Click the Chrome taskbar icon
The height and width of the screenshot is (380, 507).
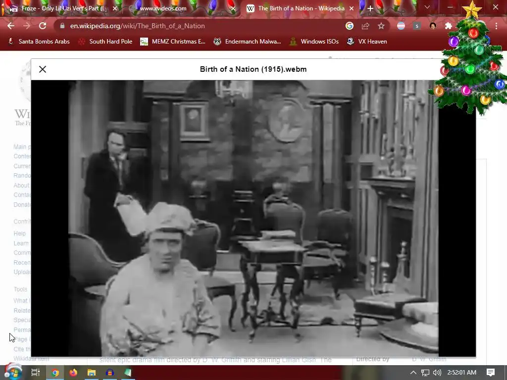click(55, 373)
